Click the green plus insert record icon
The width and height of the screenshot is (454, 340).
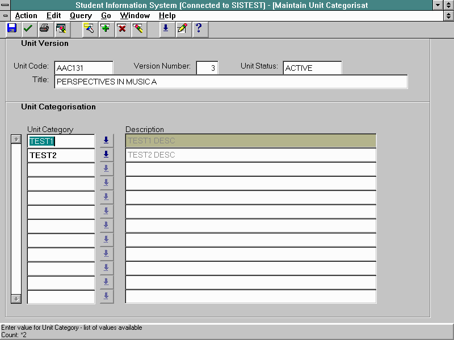click(105, 28)
